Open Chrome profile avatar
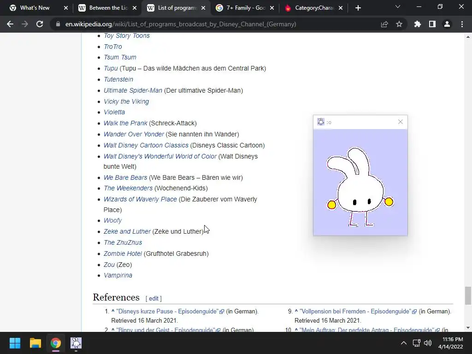Screen dimensions: 472x354 click(447, 24)
